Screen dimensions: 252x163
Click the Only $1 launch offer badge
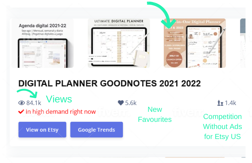tap(174, 59)
